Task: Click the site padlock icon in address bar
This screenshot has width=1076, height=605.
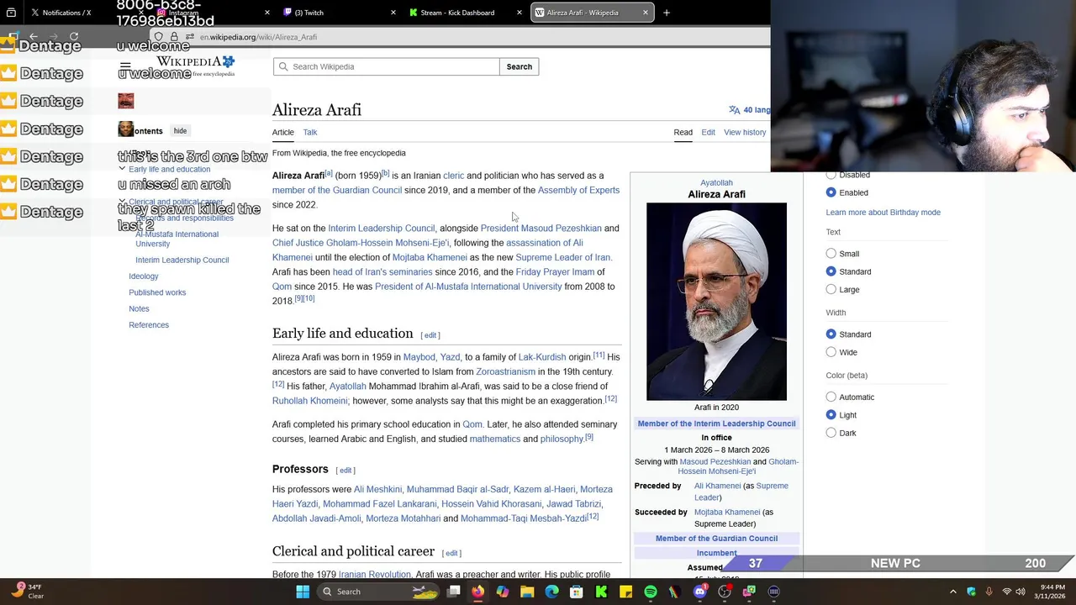Action: (x=174, y=37)
